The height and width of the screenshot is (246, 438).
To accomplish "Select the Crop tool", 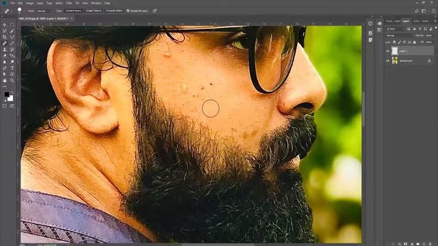I will click(5, 37).
